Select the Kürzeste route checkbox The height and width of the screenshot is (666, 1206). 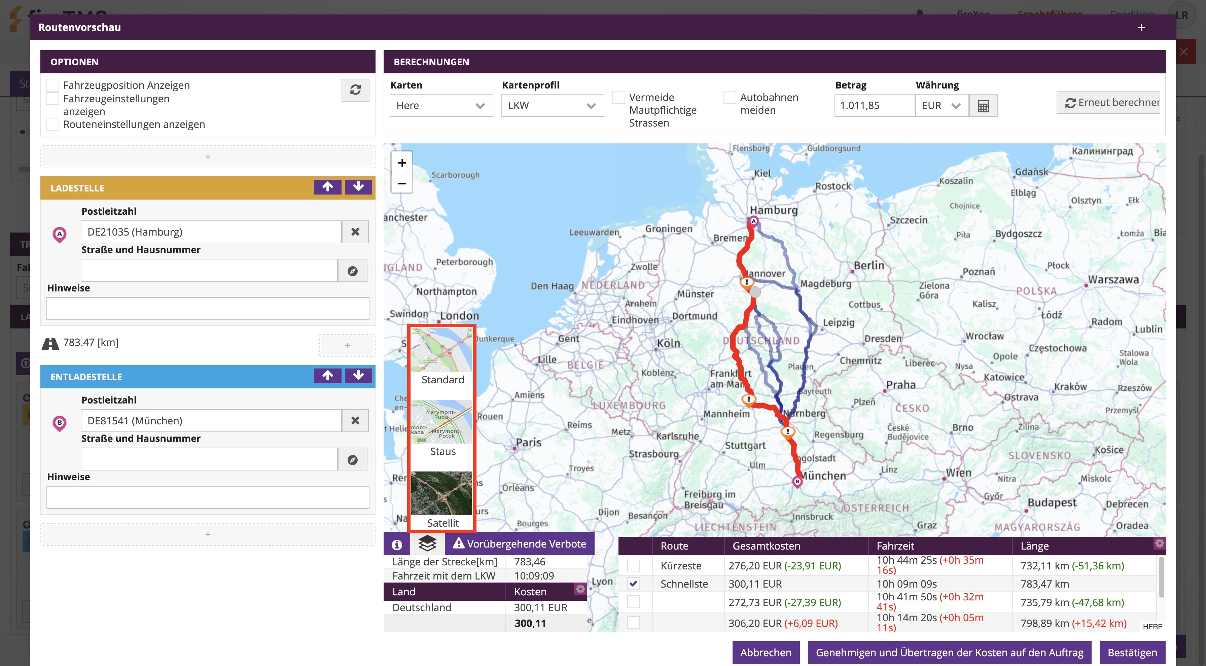point(633,565)
